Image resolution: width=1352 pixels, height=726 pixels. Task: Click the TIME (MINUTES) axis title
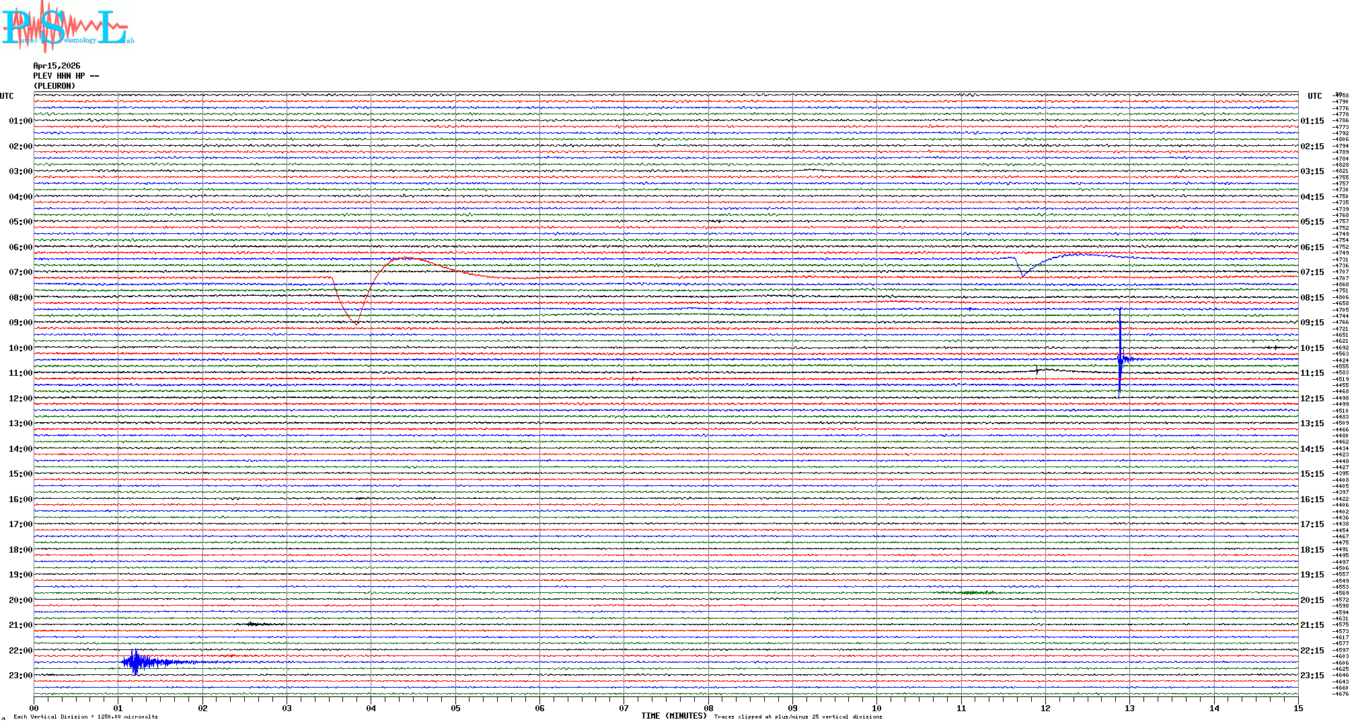click(674, 716)
